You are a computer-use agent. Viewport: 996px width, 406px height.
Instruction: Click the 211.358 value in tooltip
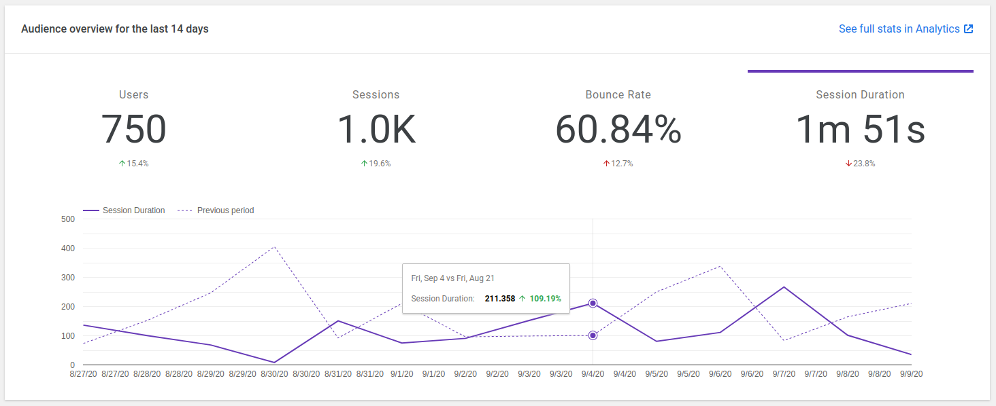500,299
